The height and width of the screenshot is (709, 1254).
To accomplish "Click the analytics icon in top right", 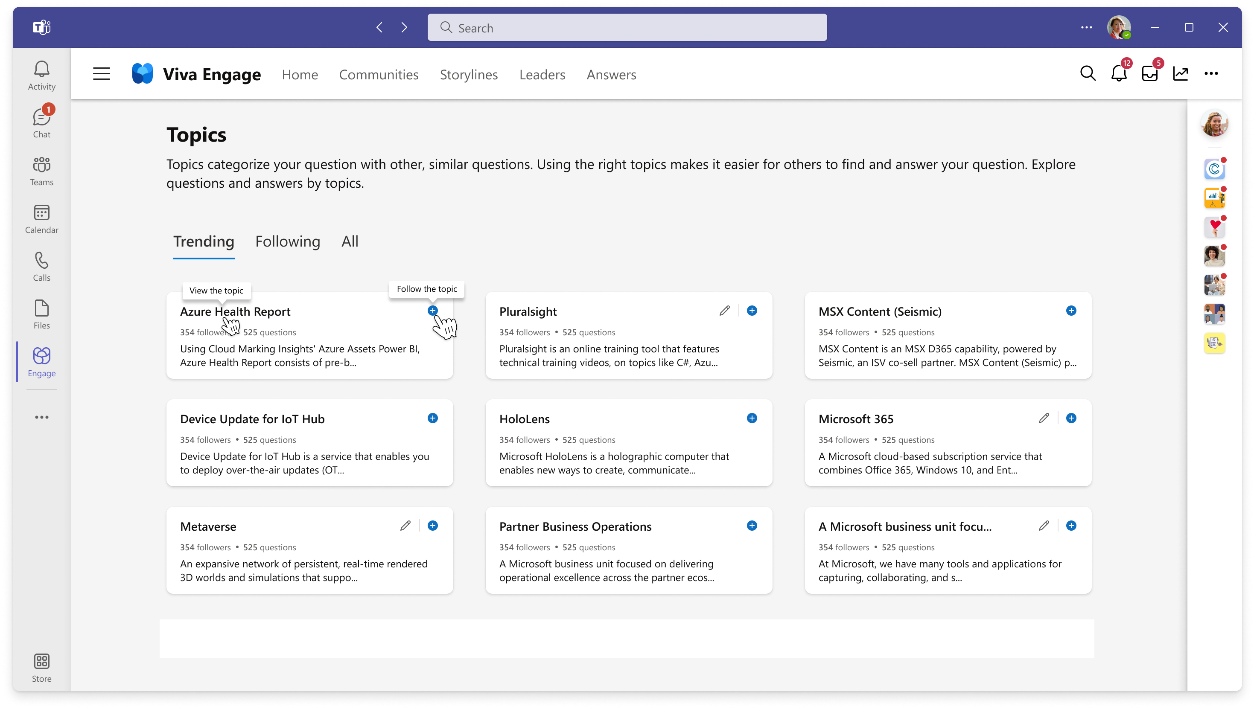I will click(x=1181, y=73).
